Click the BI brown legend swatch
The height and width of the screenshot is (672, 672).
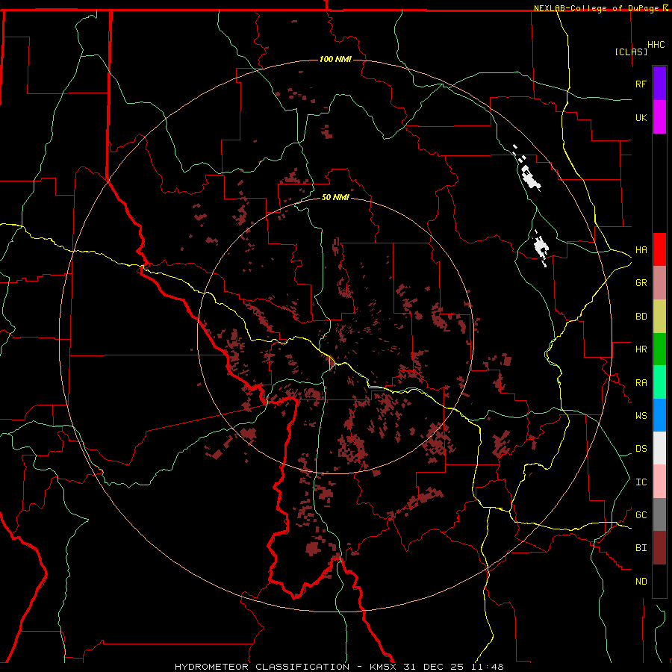click(x=659, y=548)
